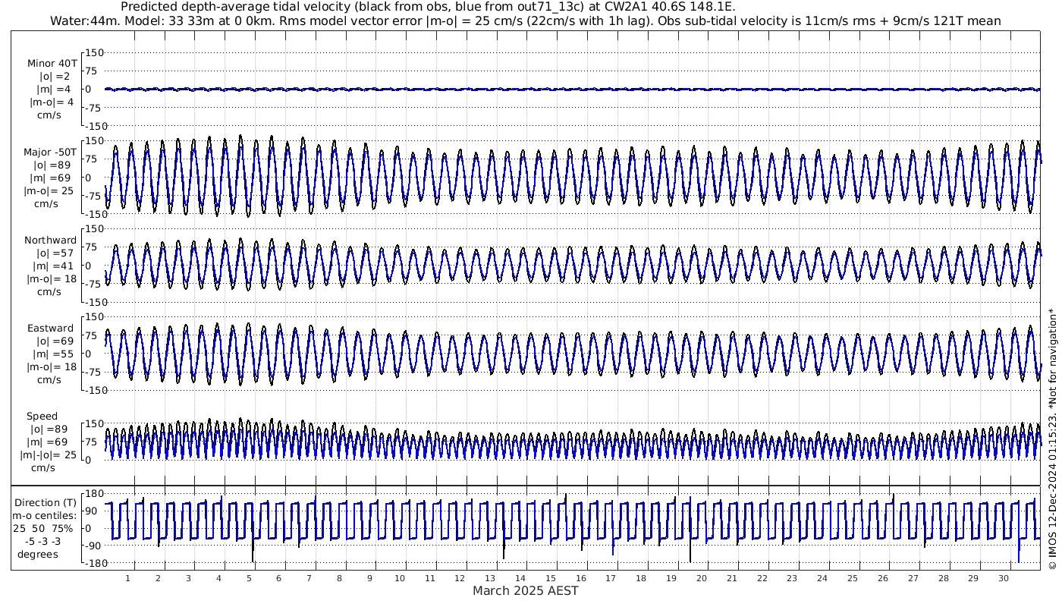The height and width of the screenshot is (607, 1062).
Task: Click the '-5 -3 -3' centile values
Action: click(42, 541)
